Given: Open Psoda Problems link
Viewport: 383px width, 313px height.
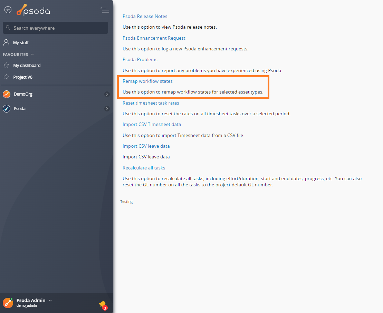Looking at the screenshot, I should tap(140, 60).
